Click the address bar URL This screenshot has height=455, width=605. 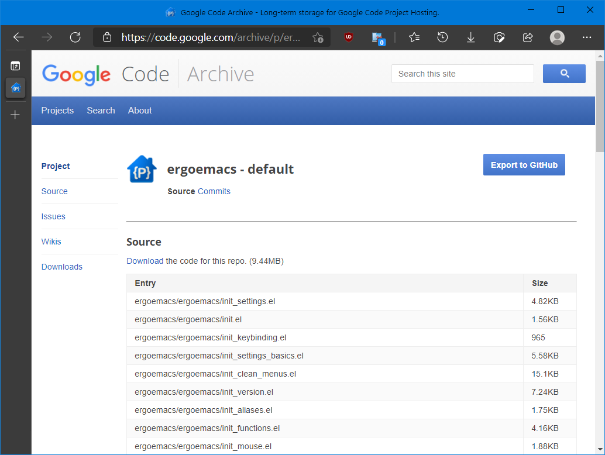point(211,37)
